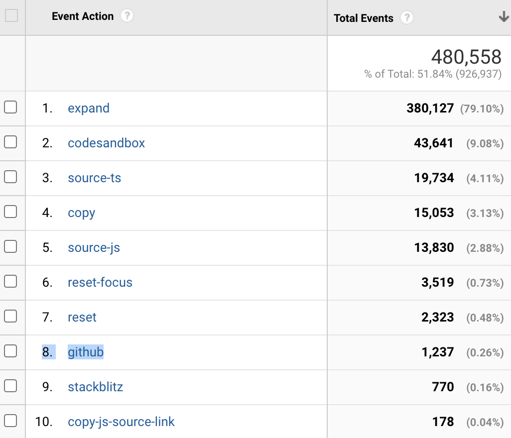Open the source-ts event action link
The image size is (511, 438).
click(x=95, y=178)
